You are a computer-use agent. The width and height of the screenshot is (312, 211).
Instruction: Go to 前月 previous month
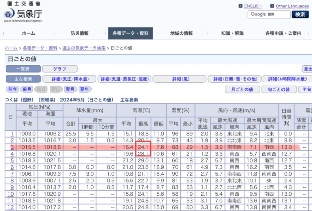[27, 89]
